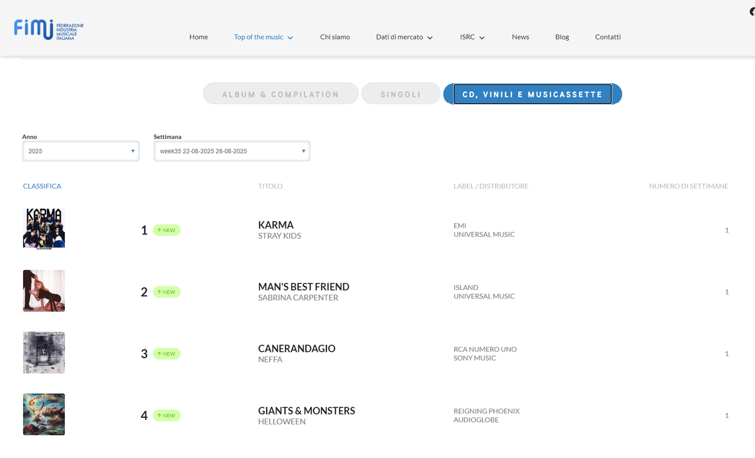Go to the Chi siamo page
The height and width of the screenshot is (458, 755).
pos(335,37)
